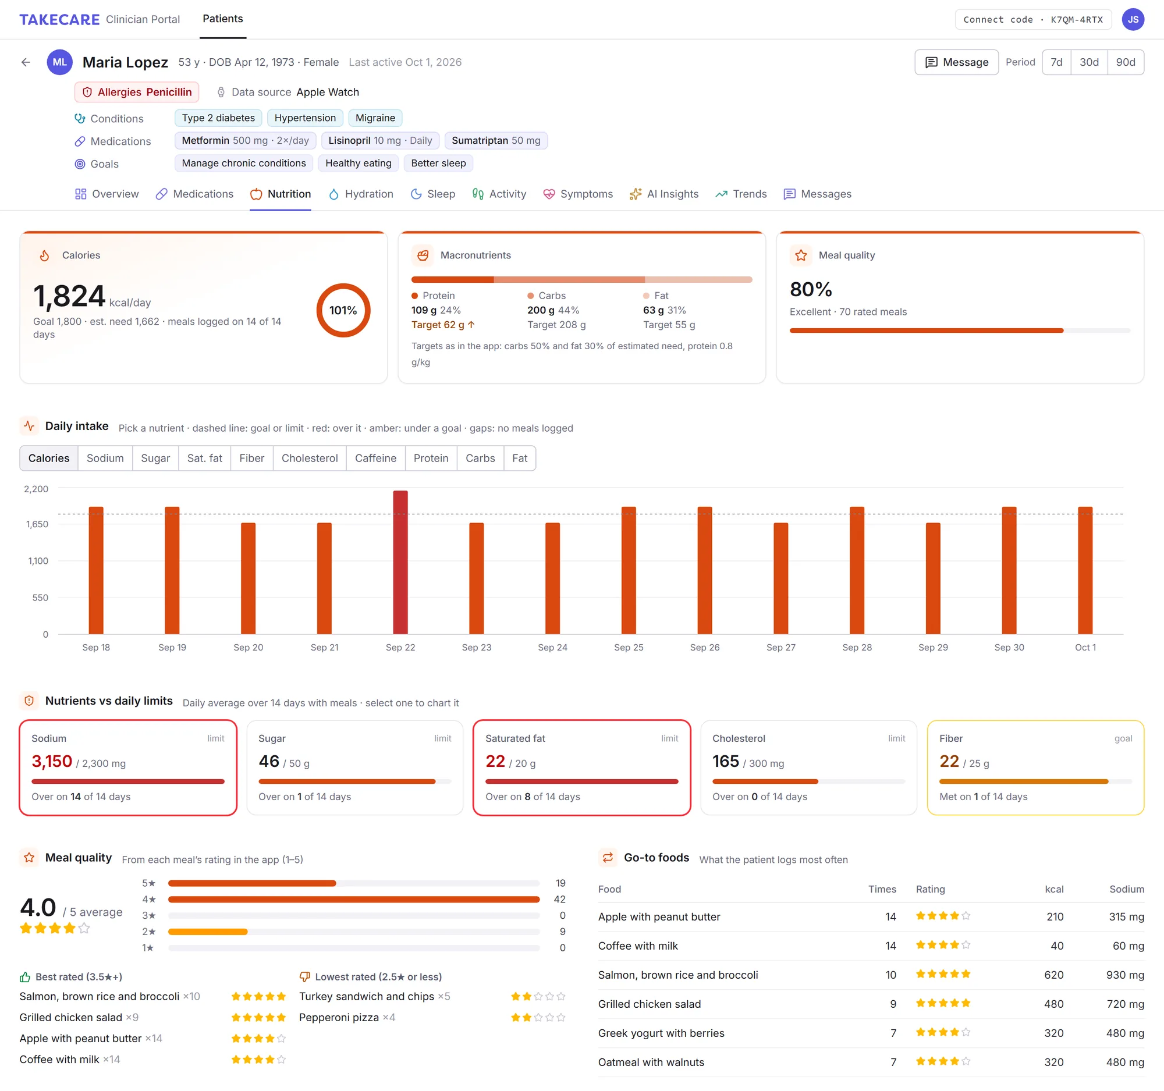The width and height of the screenshot is (1164, 1091).
Task: Click the Conditions stethoscope icon
Action: 80,118
